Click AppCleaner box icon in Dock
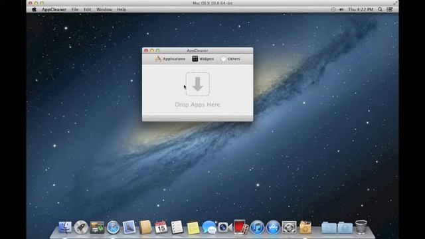The image size is (425, 239). tap(305, 227)
